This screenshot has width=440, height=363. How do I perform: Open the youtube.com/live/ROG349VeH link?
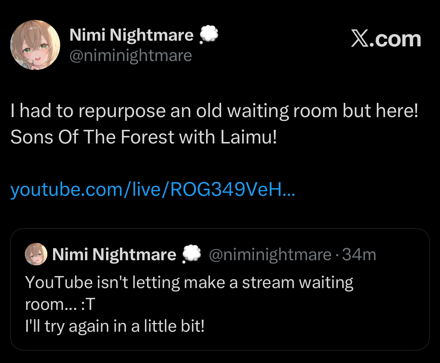153,190
